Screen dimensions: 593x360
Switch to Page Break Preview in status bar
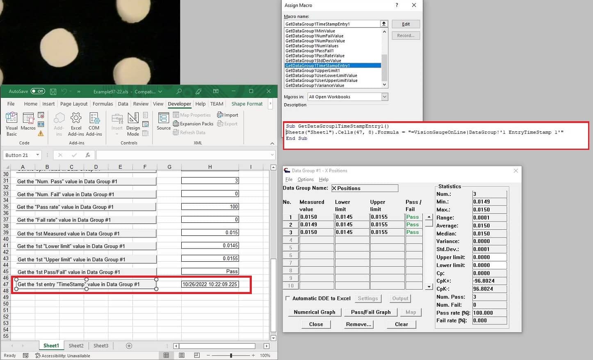pos(197,355)
